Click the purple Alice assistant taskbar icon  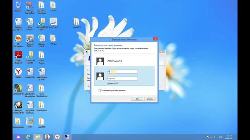18,137
